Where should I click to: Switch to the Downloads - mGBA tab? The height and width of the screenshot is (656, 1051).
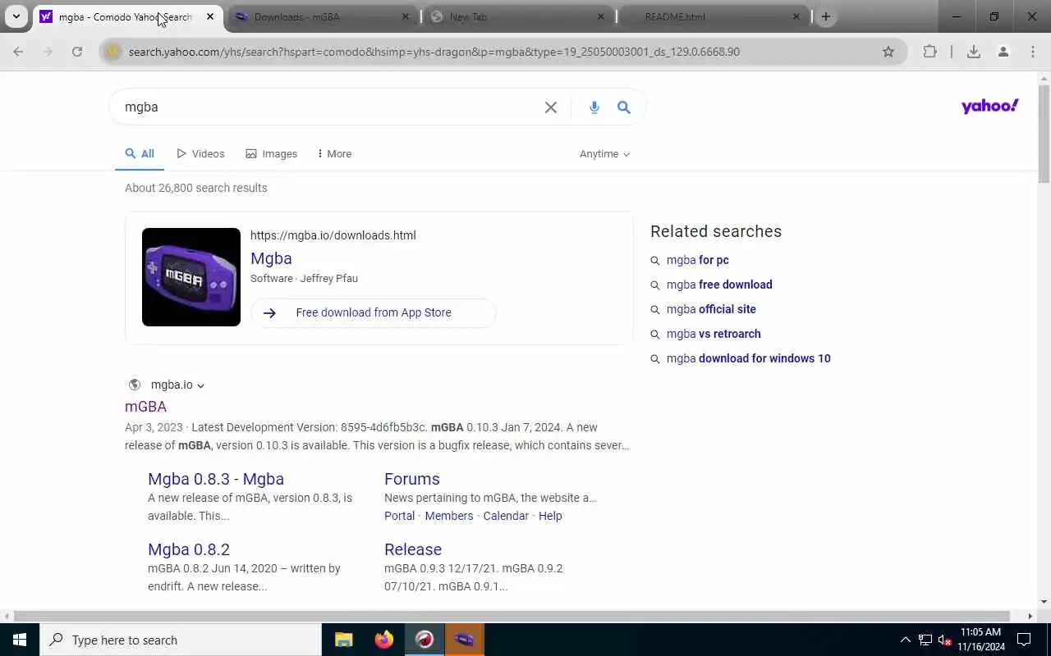point(322,16)
